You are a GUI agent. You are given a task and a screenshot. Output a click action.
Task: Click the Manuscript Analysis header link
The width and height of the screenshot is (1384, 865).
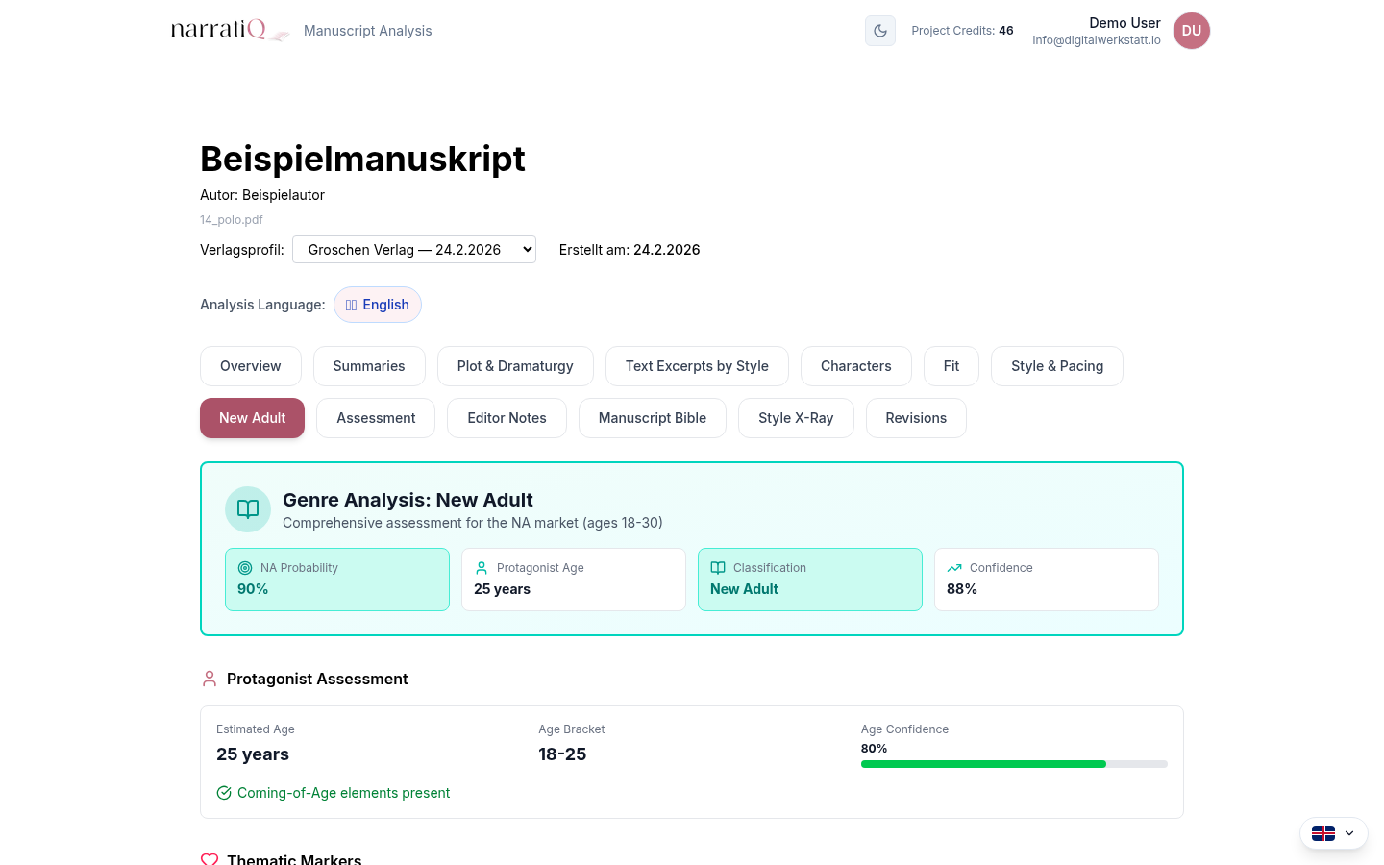pos(367,31)
